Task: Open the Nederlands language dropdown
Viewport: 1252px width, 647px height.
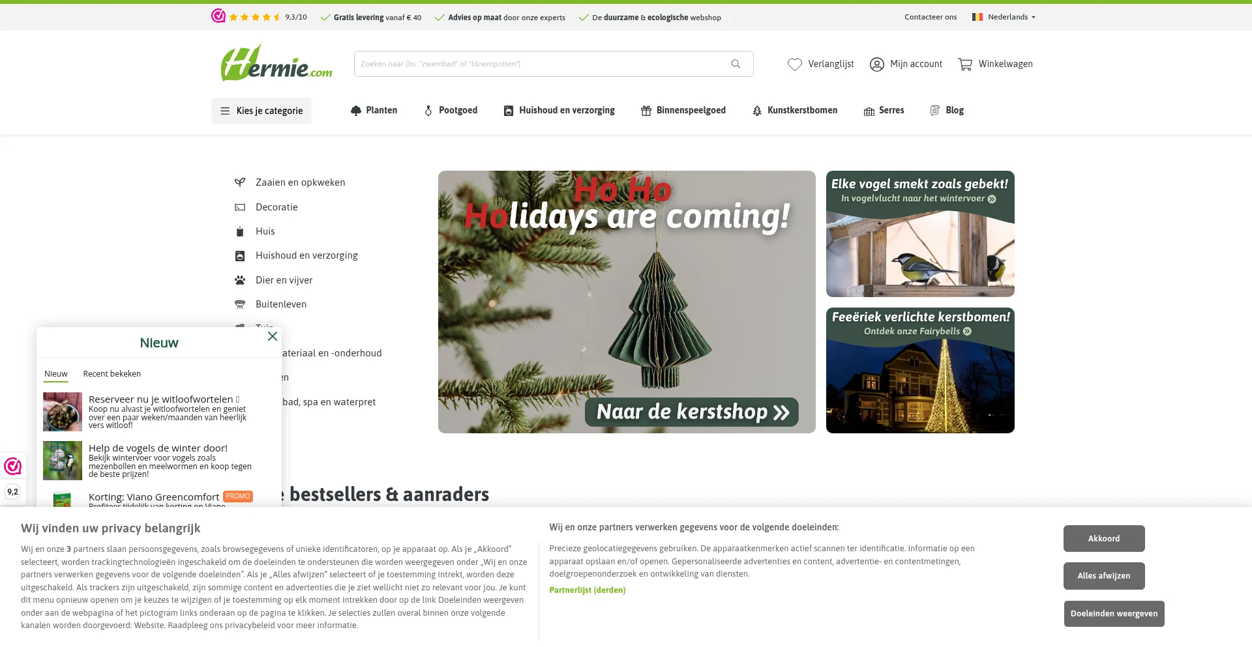Action: click(1004, 17)
